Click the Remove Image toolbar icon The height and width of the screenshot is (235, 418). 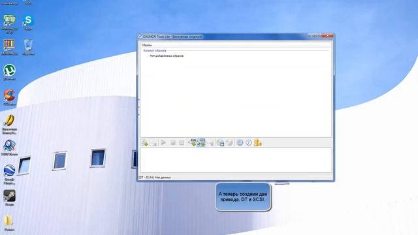(153, 143)
